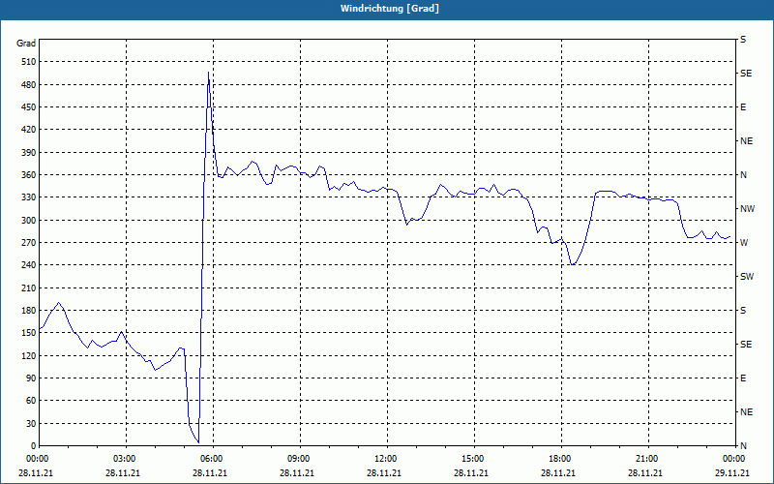Viewport: 774px width, 484px height.
Task: Click the 300 y-axis tick label
Action: (x=29, y=221)
